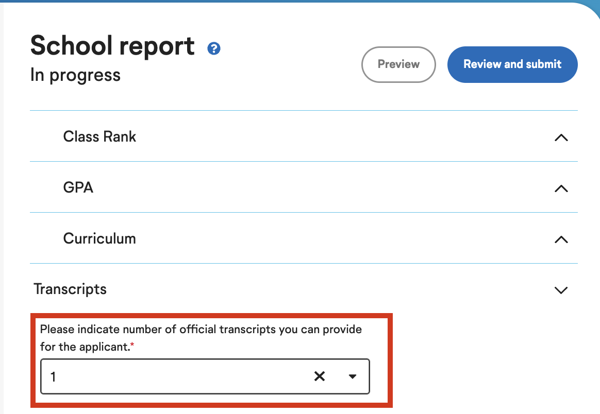Viewport: 600px width, 414px height.
Task: Clear the transcript count with the X icon
Action: click(x=319, y=376)
